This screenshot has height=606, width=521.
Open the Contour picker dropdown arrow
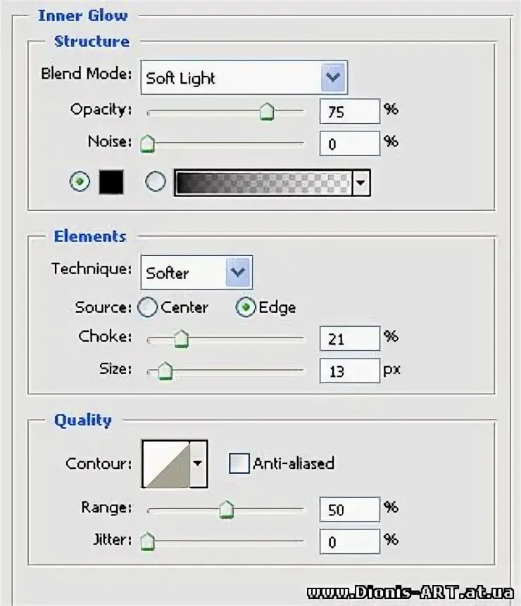coord(199,464)
